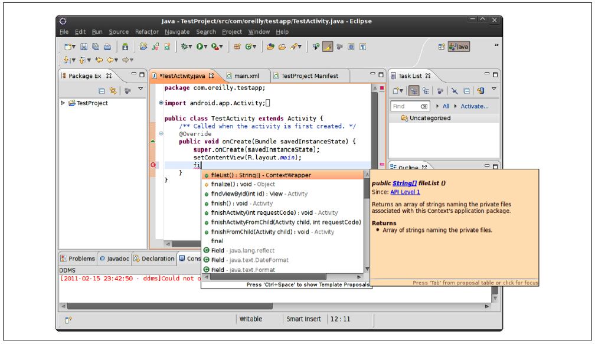
Task: Click the Previous Annotation arrow icon
Action: click(x=83, y=60)
